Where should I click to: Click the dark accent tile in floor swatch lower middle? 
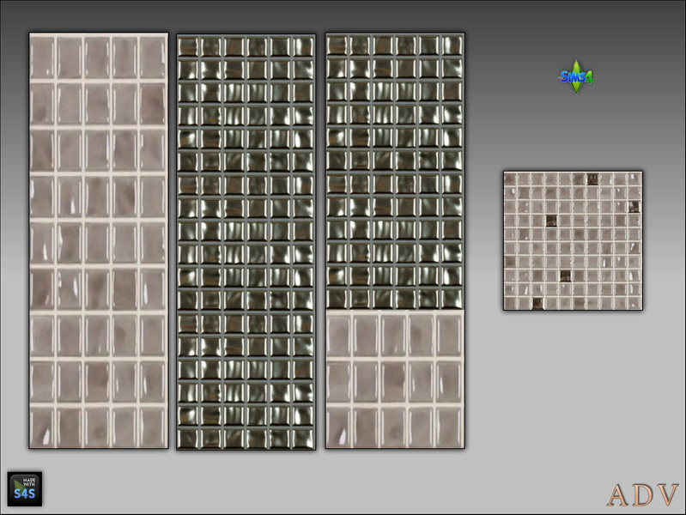(565, 276)
